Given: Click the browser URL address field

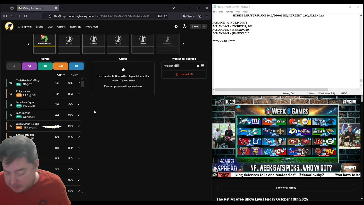Looking at the screenshot, I should coord(106,16).
